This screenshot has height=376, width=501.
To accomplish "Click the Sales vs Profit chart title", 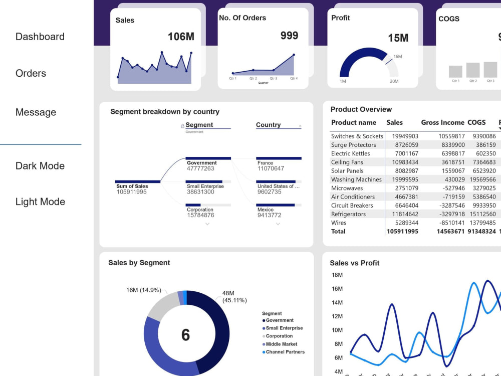I will [354, 263].
